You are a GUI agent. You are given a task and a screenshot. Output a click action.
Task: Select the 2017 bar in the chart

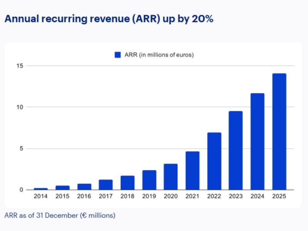pyautogui.click(x=105, y=185)
